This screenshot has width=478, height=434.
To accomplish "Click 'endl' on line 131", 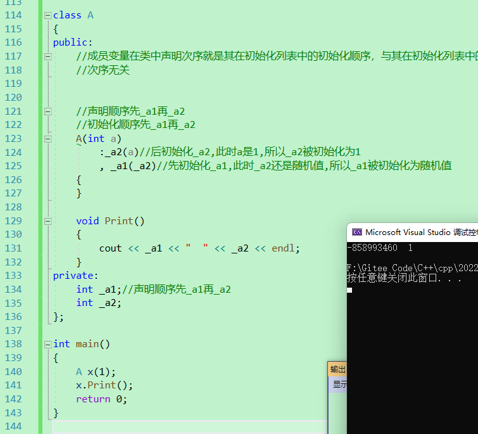I will (x=283, y=248).
